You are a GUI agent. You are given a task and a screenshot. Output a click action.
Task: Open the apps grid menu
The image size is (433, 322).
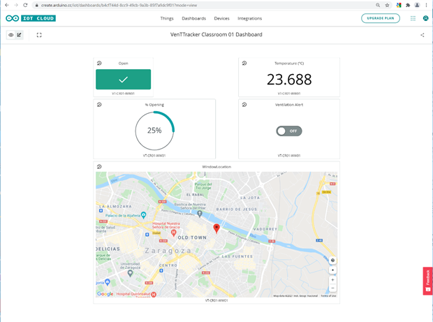[x=413, y=18]
